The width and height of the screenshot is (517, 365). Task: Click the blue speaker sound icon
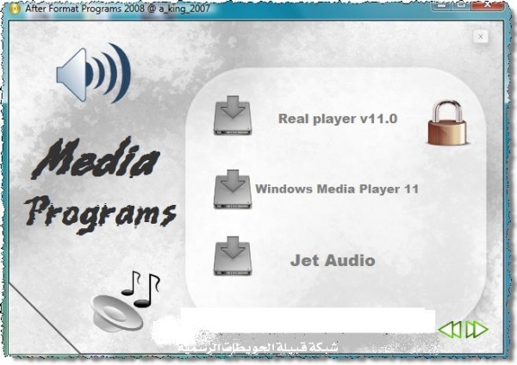[94, 73]
